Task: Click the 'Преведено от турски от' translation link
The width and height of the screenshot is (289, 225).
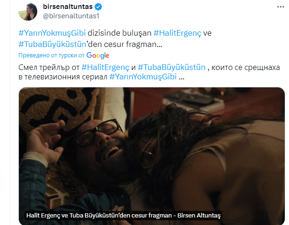Action: click(51, 55)
